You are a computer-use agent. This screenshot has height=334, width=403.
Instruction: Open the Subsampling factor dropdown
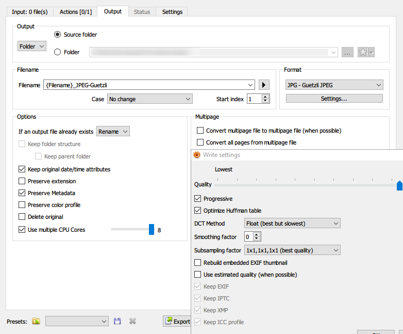292,250
